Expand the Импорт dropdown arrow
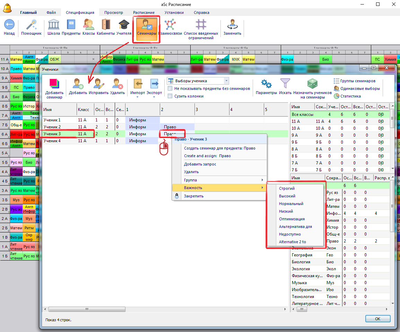The height and width of the screenshot is (332, 400). (x=137, y=97)
